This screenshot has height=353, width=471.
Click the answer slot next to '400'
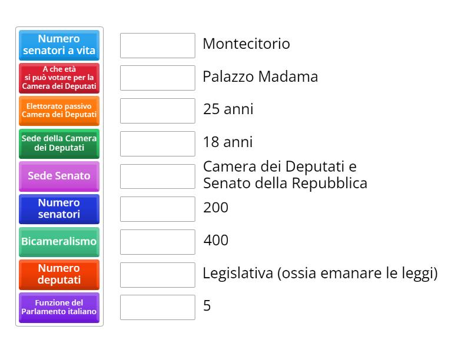[x=157, y=241]
